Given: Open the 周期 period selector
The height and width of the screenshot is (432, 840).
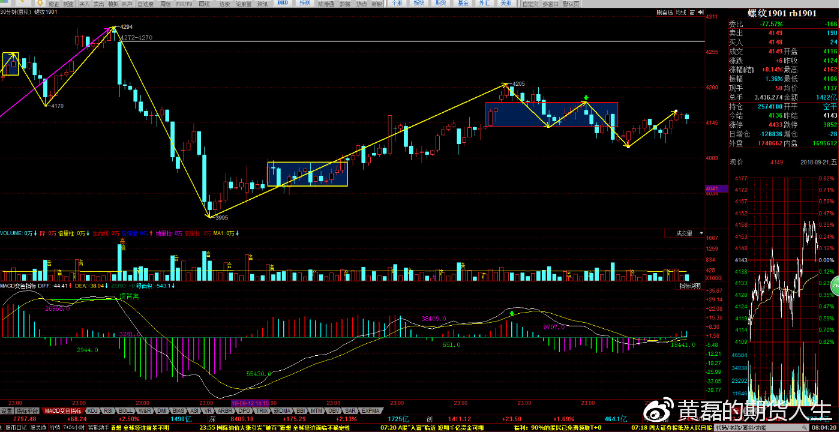Looking at the screenshot, I should pyautogui.click(x=165, y=4).
